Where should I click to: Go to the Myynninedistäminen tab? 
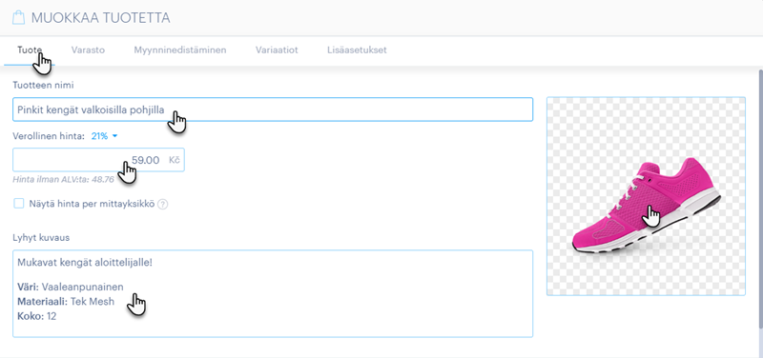tap(180, 50)
